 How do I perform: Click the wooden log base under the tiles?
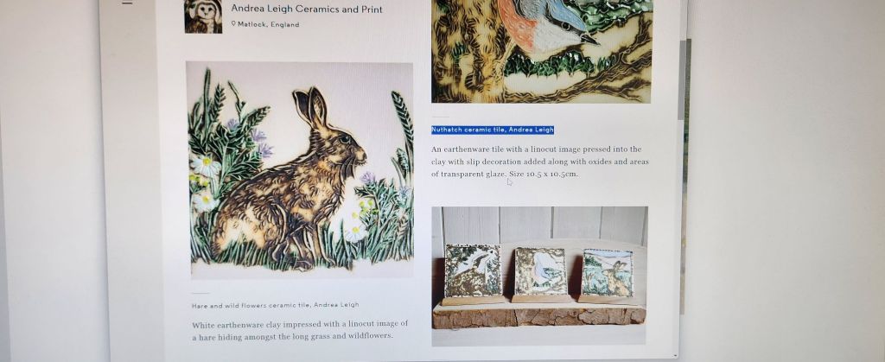[539, 315]
